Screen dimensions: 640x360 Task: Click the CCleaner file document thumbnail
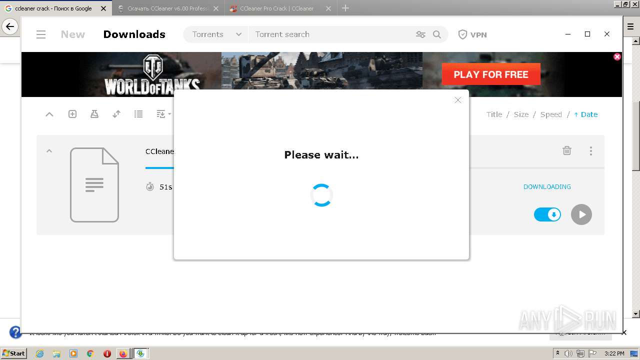(x=94, y=185)
